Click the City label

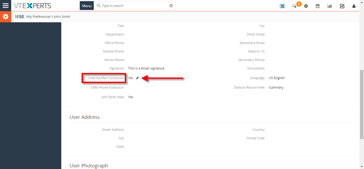coord(121,138)
